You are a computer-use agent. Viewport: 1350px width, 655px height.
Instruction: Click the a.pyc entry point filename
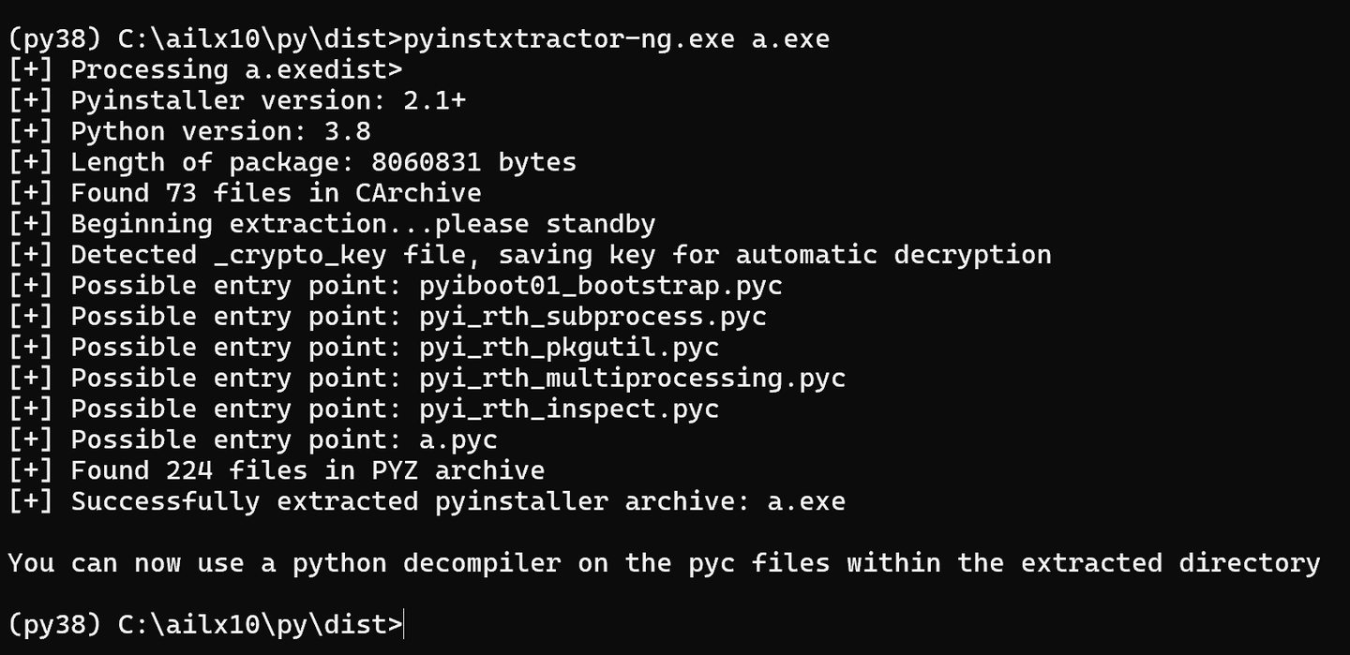(x=458, y=440)
